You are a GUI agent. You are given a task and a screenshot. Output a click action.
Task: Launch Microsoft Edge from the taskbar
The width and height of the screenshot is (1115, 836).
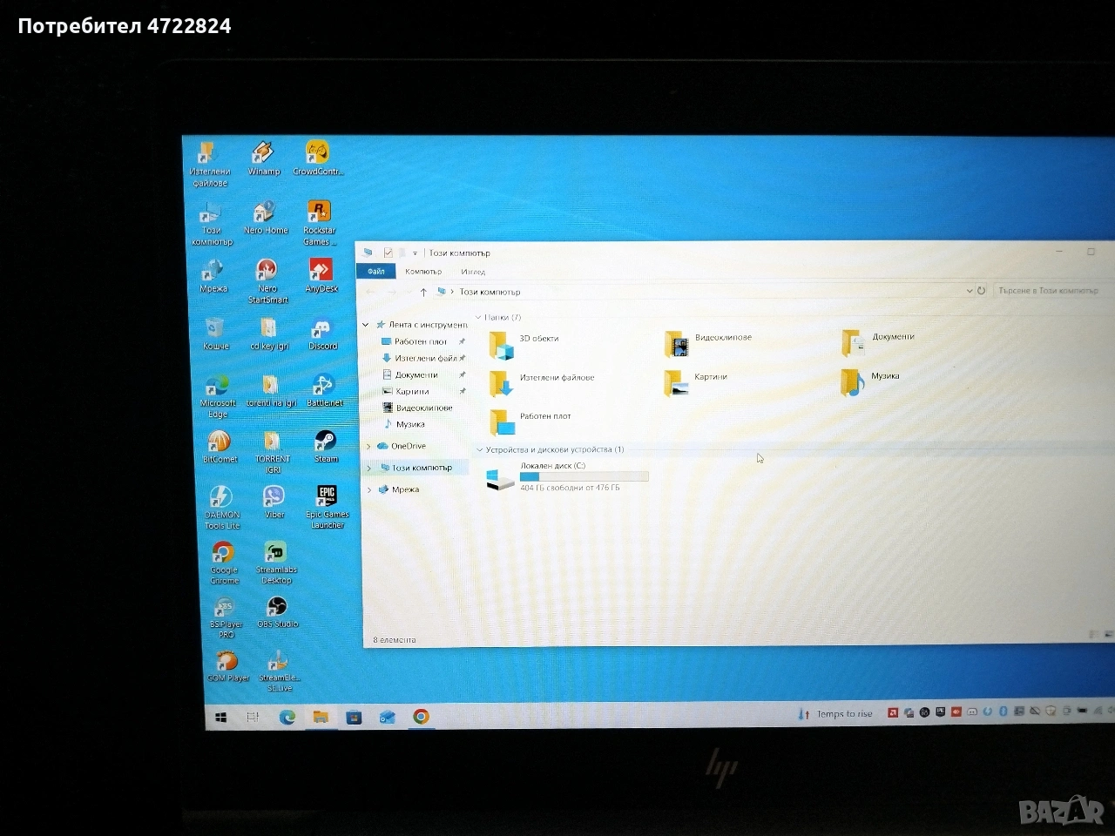click(x=287, y=718)
